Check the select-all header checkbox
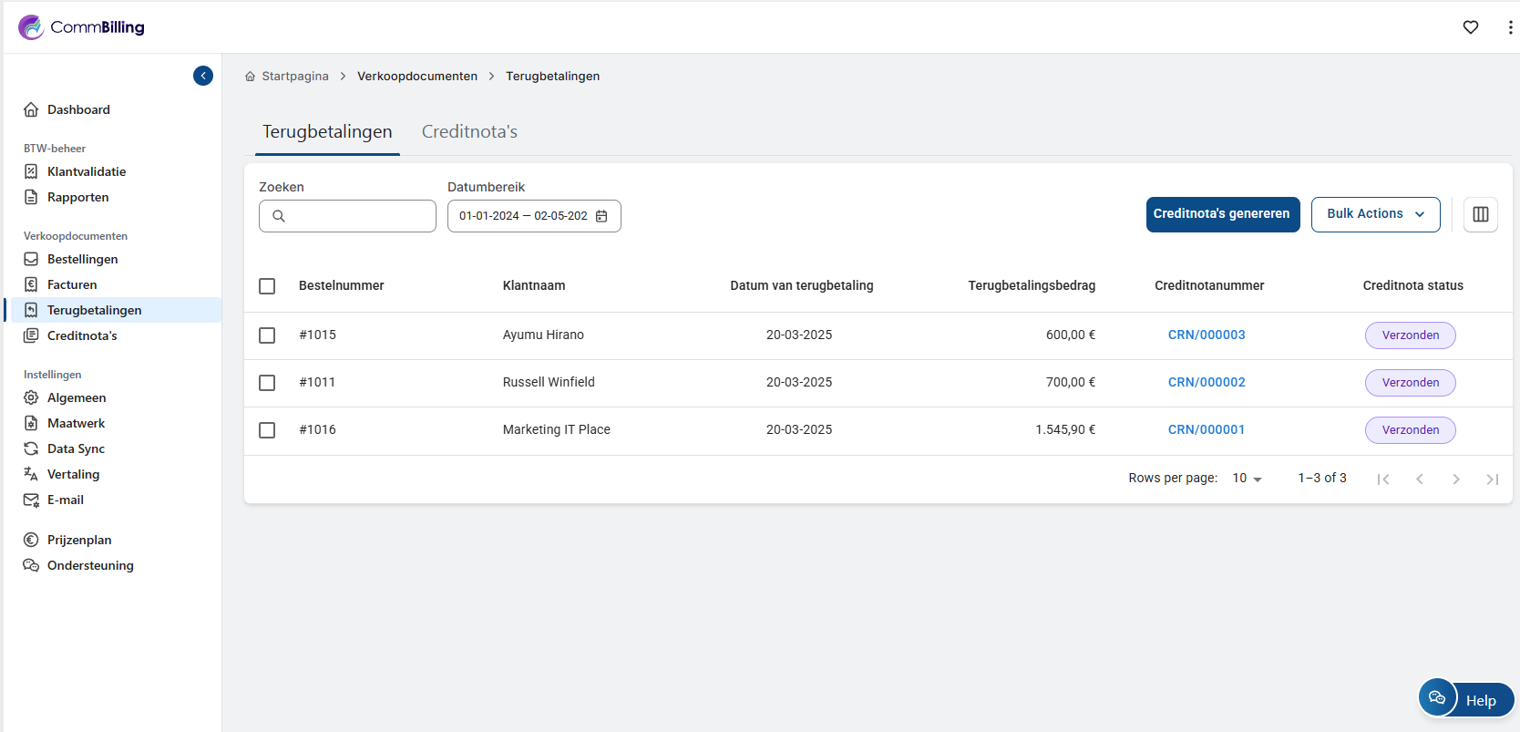Screen dimensions: 1520x732 click(267, 286)
